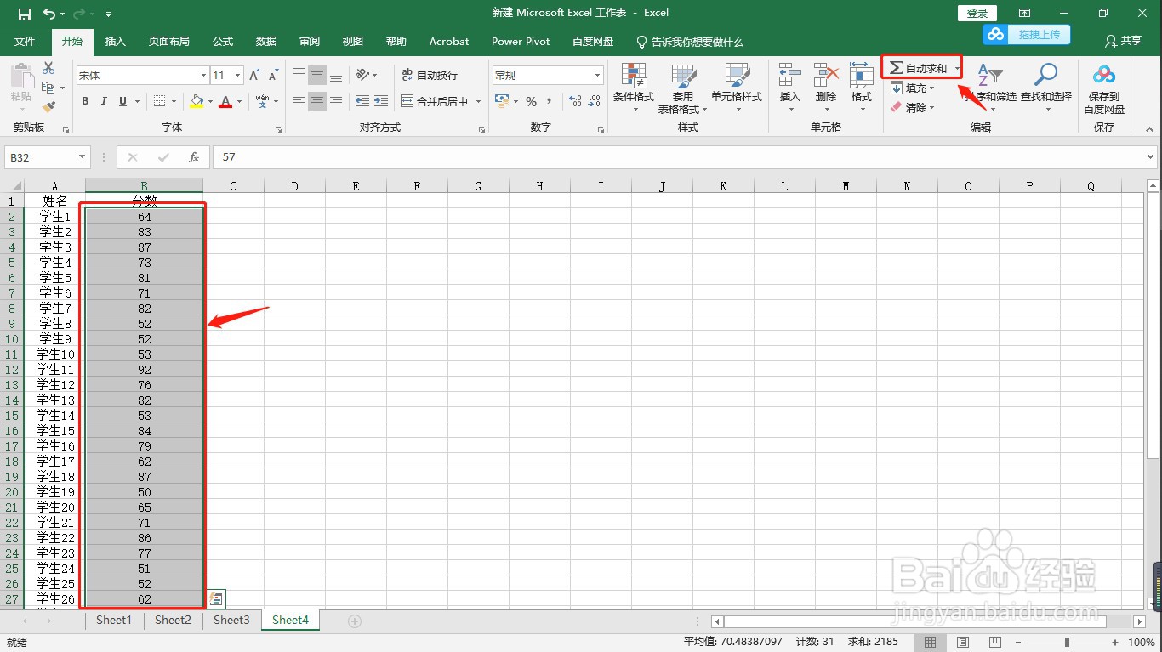Toggle middle vertical alignment
Viewport: 1162px width, 652px height.
[x=317, y=75]
